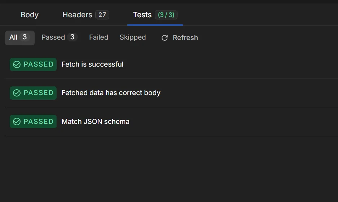Click the checkmark icon beside Match JSON schema
This screenshot has width=338, height=202.
(17, 122)
